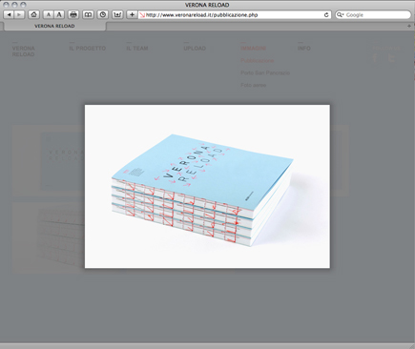This screenshot has width=415, height=349.
Task: Go forward with the forward arrow button
Action: pos(19,14)
